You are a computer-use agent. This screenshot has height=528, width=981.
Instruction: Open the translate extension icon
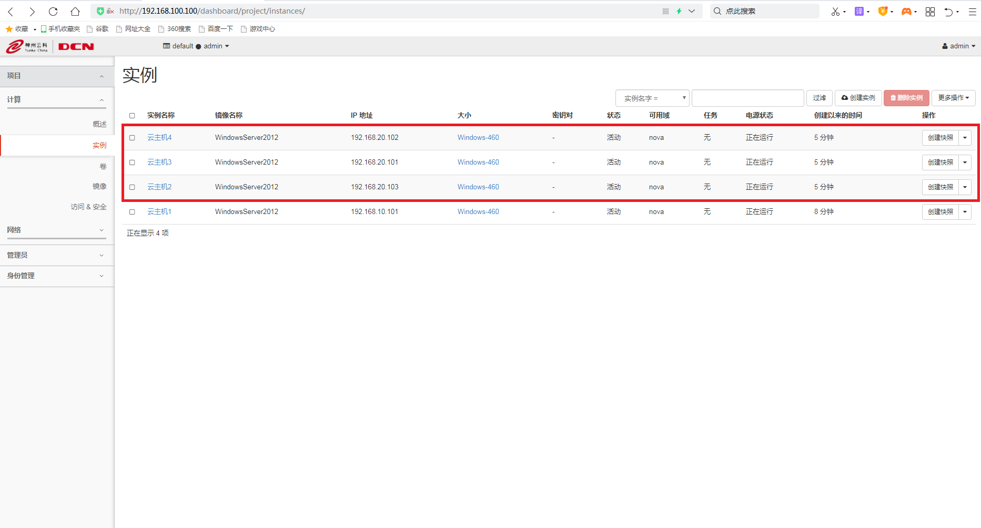pos(859,11)
